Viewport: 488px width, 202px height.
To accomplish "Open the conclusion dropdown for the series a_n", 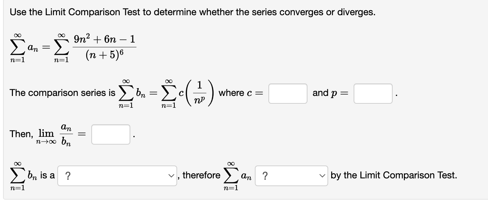I will 290,175.
